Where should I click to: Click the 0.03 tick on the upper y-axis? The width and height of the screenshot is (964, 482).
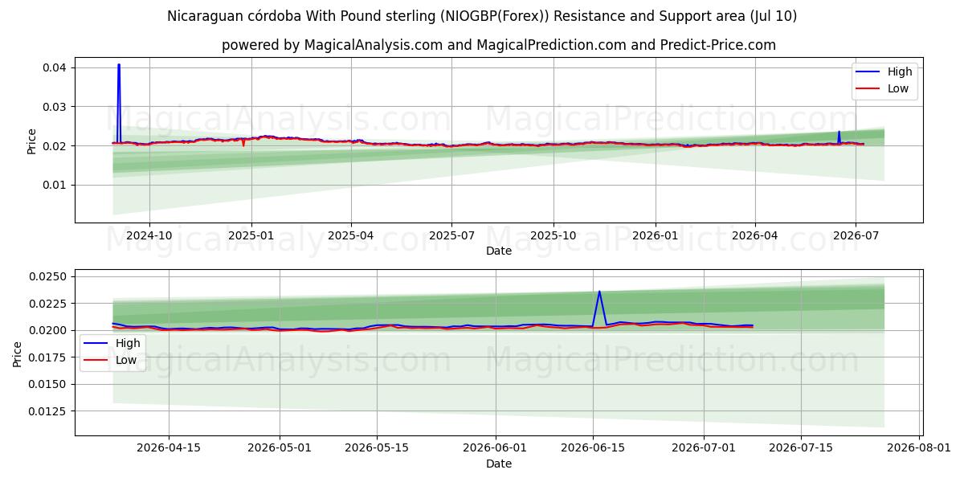click(55, 107)
